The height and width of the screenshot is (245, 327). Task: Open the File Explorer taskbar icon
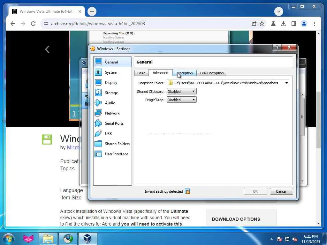pos(48,239)
